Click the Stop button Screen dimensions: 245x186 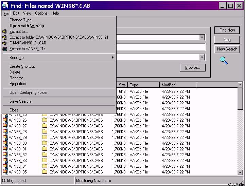tap(227, 40)
